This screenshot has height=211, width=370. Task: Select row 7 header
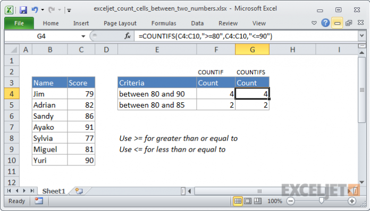(12, 127)
